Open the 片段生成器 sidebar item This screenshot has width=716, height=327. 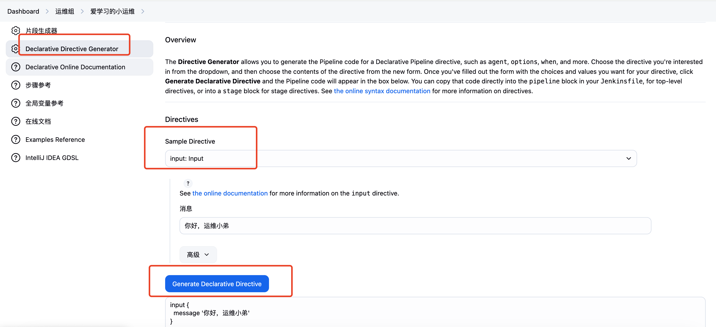pyautogui.click(x=41, y=30)
